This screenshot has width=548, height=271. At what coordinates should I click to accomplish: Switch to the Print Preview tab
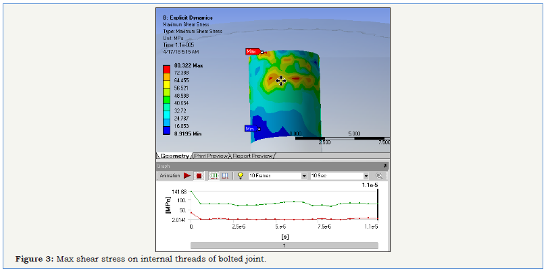(211, 156)
